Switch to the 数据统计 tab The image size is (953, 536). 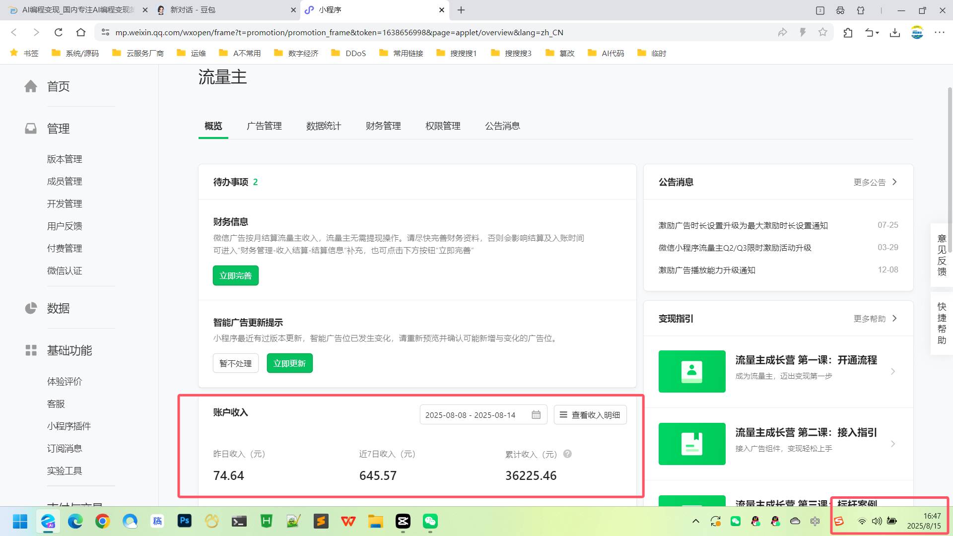click(324, 126)
